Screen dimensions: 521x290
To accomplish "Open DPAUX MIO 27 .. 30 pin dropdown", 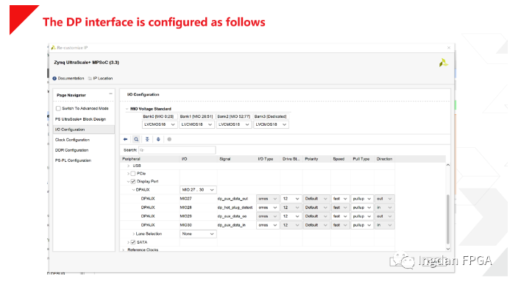I will tap(198, 190).
